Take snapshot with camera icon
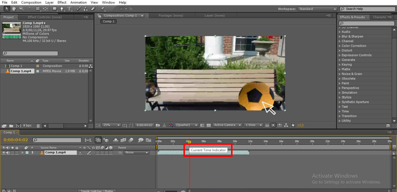Viewport: 397px width, 192px height. [158, 125]
